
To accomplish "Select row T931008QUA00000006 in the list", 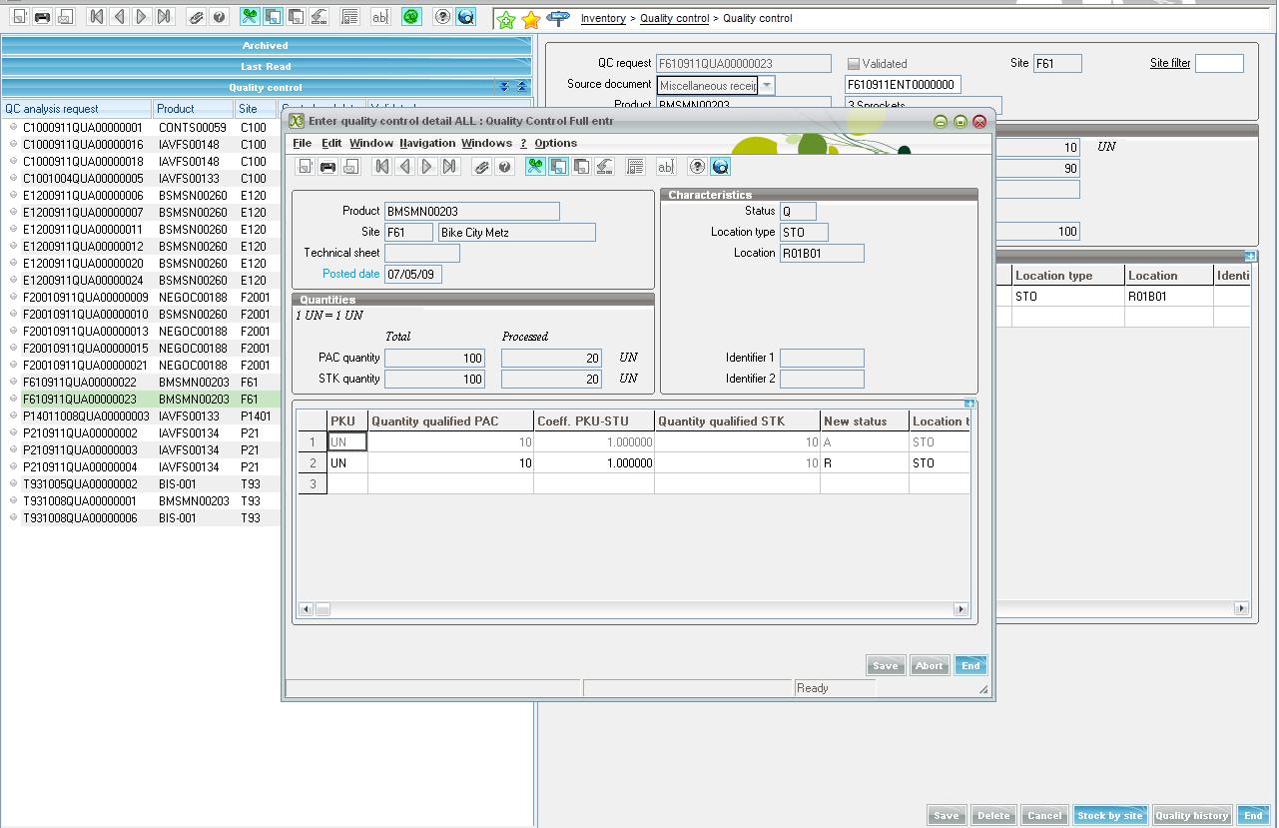I will coord(140,517).
